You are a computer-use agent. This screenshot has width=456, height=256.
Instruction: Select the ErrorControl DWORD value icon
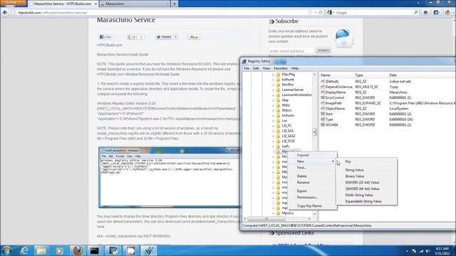click(x=323, y=97)
